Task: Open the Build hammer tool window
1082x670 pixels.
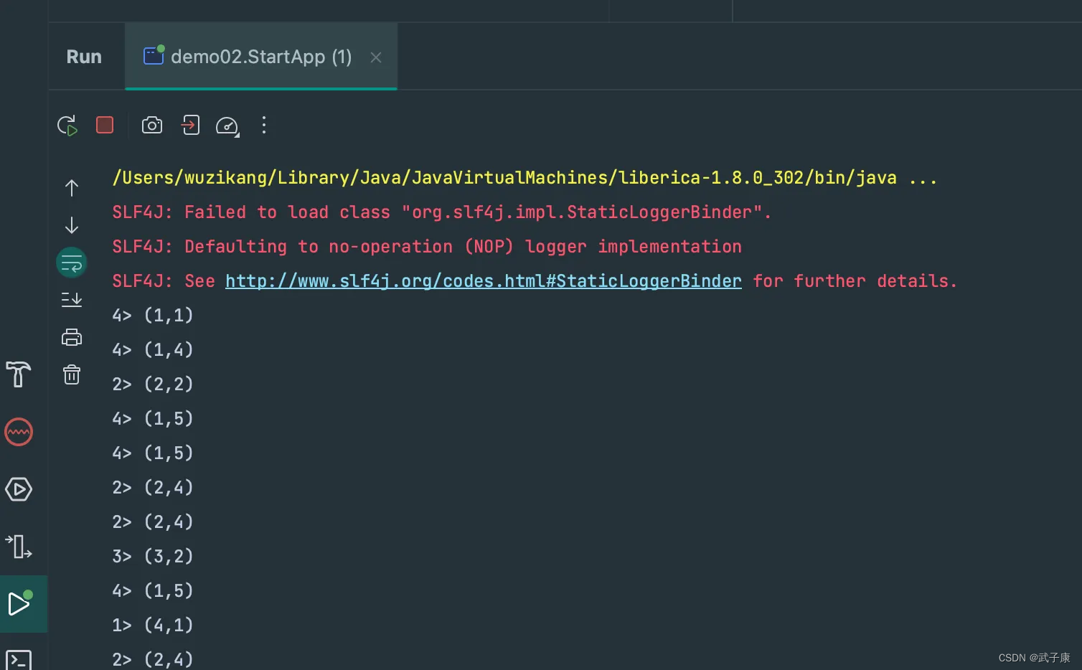Action: click(19, 374)
